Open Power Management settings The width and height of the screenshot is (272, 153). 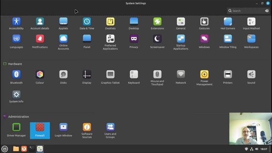coord(204,78)
